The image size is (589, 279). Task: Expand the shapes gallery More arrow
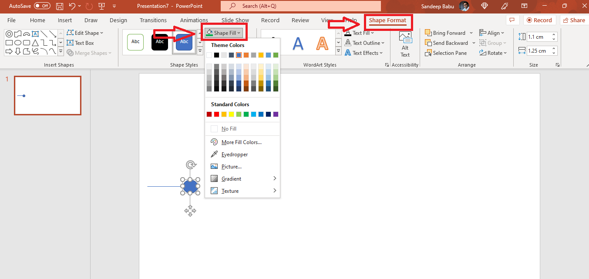(x=61, y=52)
